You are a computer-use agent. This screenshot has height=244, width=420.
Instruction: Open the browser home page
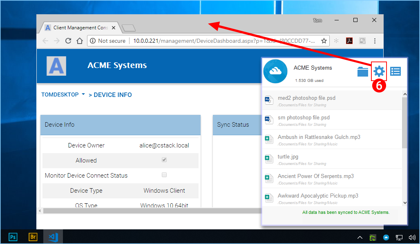(80, 41)
